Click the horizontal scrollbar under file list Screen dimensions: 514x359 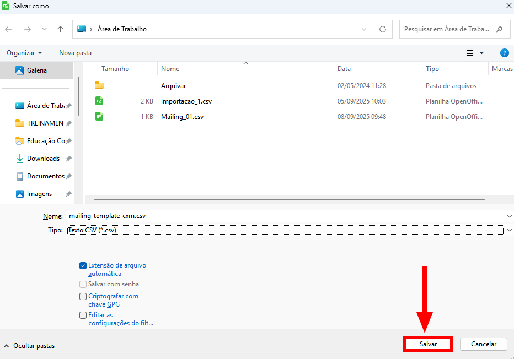coord(289,199)
